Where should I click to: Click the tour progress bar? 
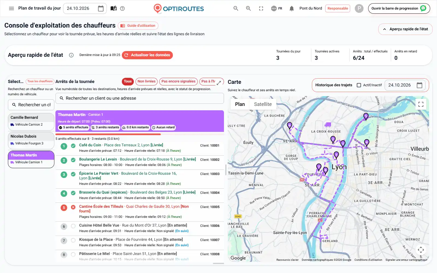pyautogui.click(x=140, y=134)
